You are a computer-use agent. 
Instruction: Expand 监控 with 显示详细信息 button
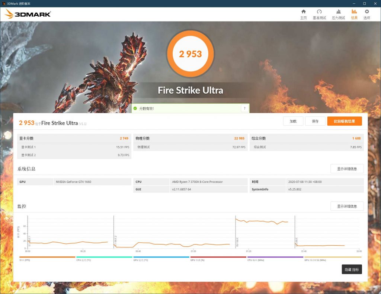tap(347, 206)
